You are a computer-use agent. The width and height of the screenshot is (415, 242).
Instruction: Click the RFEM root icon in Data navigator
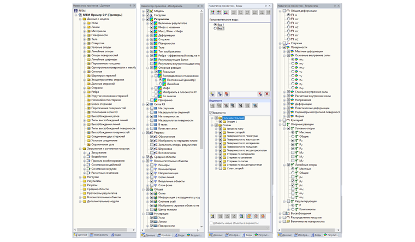pyautogui.click(x=76, y=11)
